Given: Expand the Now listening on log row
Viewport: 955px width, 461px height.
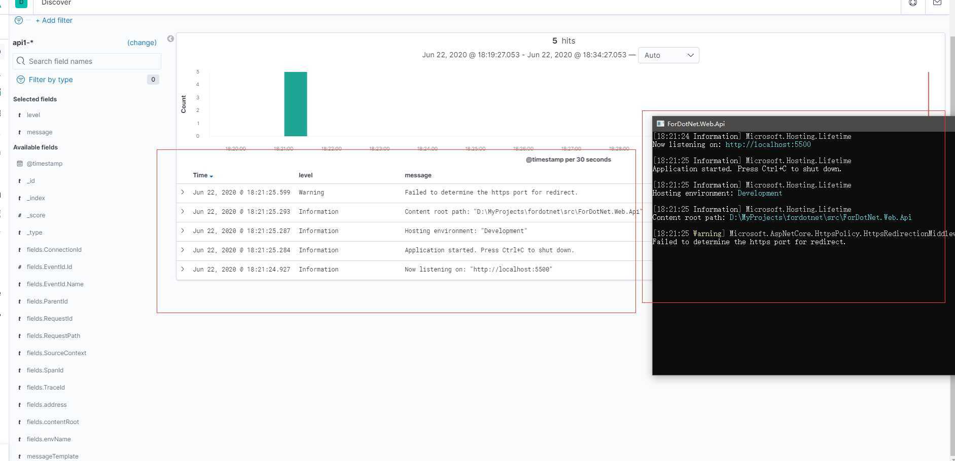Looking at the screenshot, I should click(x=183, y=270).
